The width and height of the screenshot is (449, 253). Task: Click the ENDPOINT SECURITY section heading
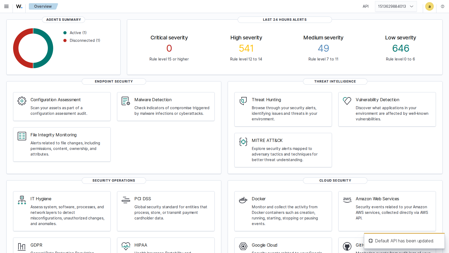pyautogui.click(x=114, y=81)
